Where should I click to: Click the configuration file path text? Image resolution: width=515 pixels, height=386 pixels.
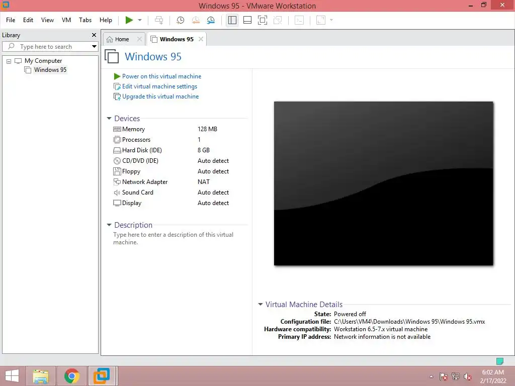pos(409,322)
